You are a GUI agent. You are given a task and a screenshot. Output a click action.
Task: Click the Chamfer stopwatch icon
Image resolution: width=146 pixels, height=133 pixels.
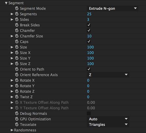pos(17,31)
